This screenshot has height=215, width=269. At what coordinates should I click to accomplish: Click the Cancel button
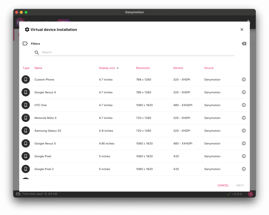[223, 185]
